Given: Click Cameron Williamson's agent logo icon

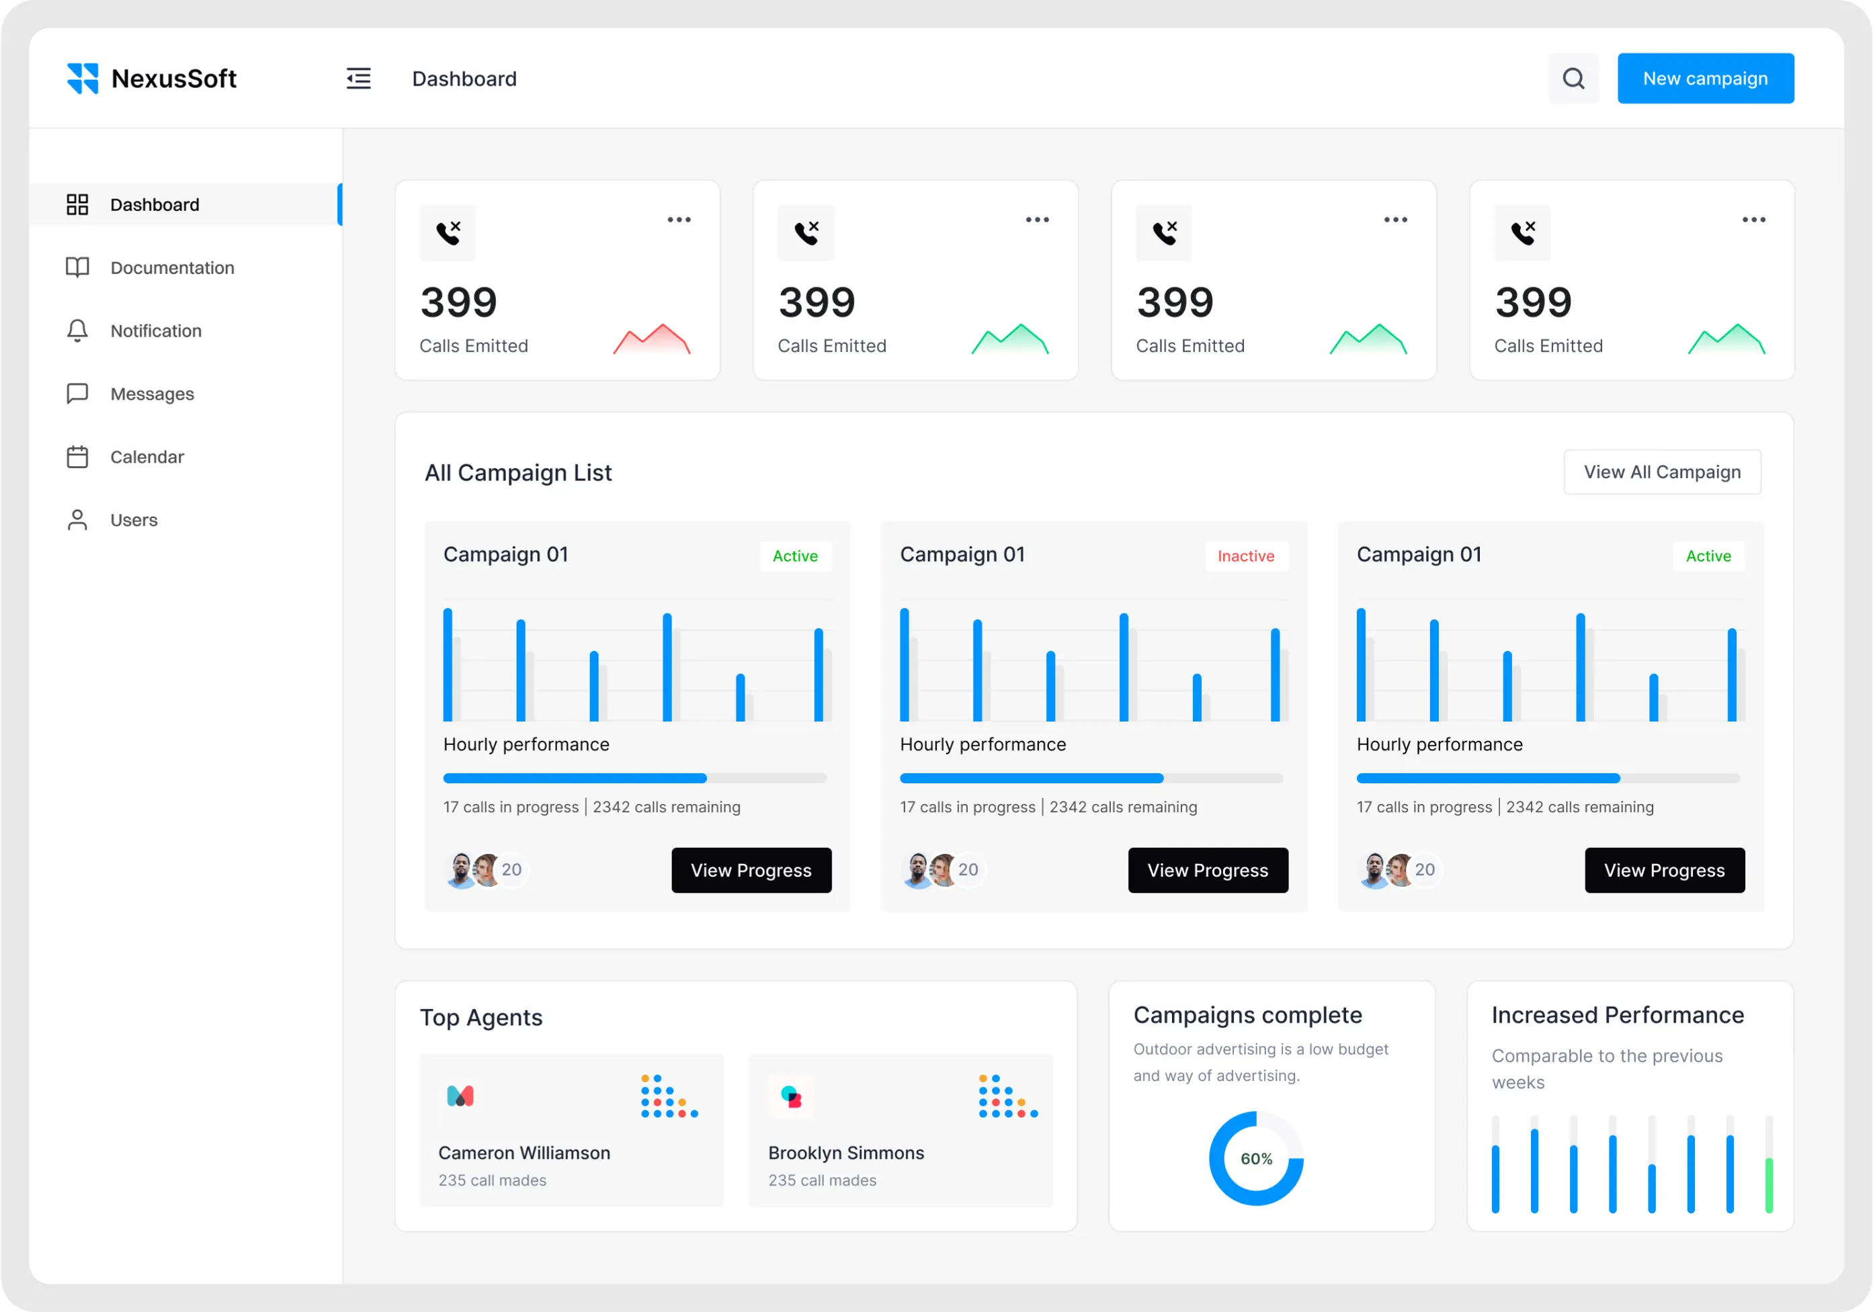Looking at the screenshot, I should (x=460, y=1096).
